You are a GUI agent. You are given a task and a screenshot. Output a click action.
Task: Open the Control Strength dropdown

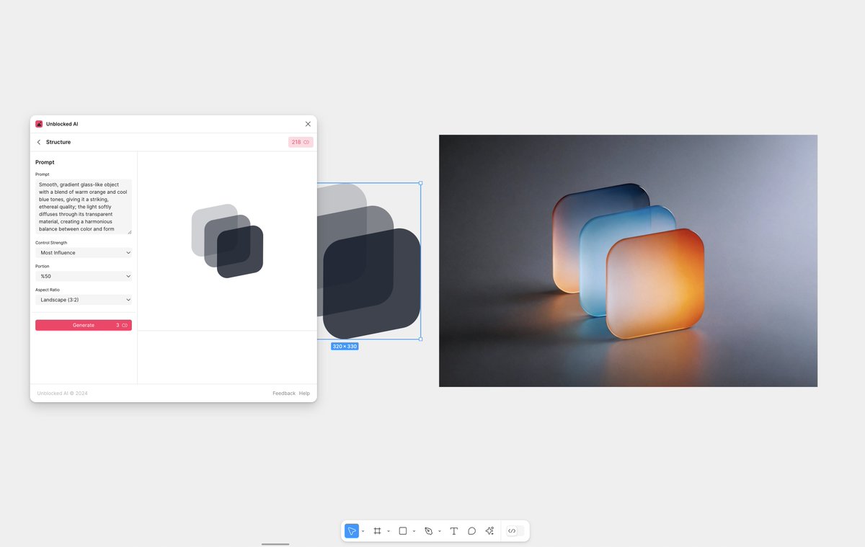click(84, 253)
